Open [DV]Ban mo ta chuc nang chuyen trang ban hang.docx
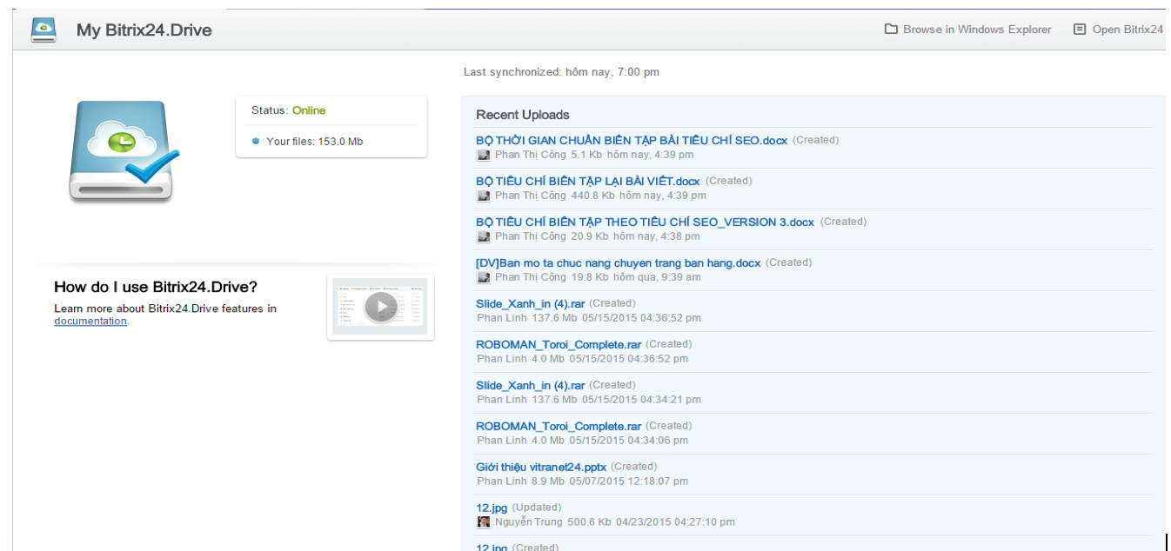This screenshot has height=551, width=1171. point(619,262)
